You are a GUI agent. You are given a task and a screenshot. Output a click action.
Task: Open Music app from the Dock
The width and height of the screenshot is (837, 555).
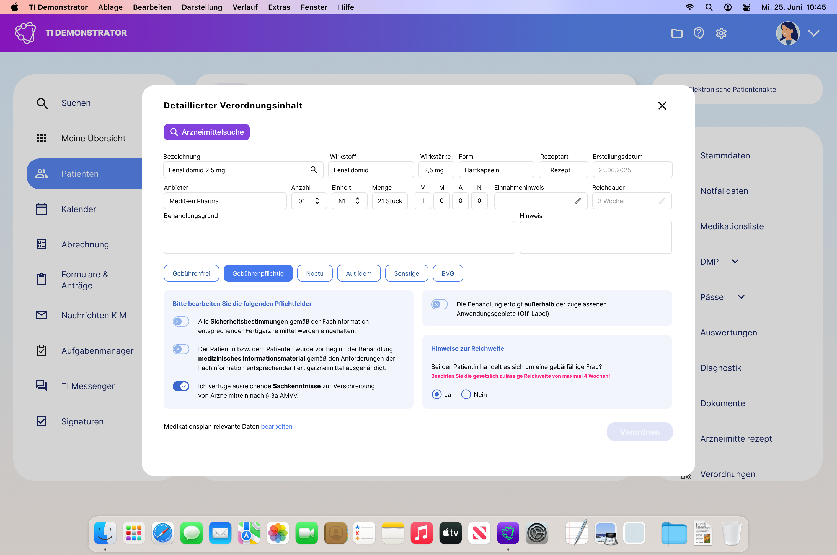click(x=422, y=533)
